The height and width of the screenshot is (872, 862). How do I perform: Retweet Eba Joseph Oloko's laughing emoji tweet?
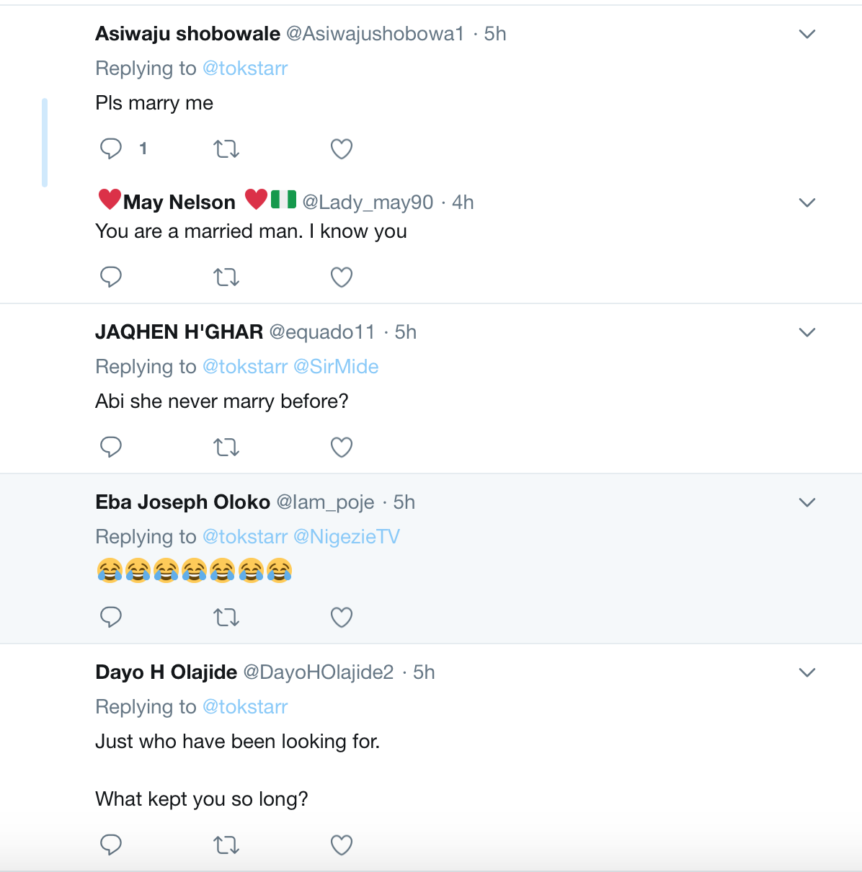tap(226, 618)
